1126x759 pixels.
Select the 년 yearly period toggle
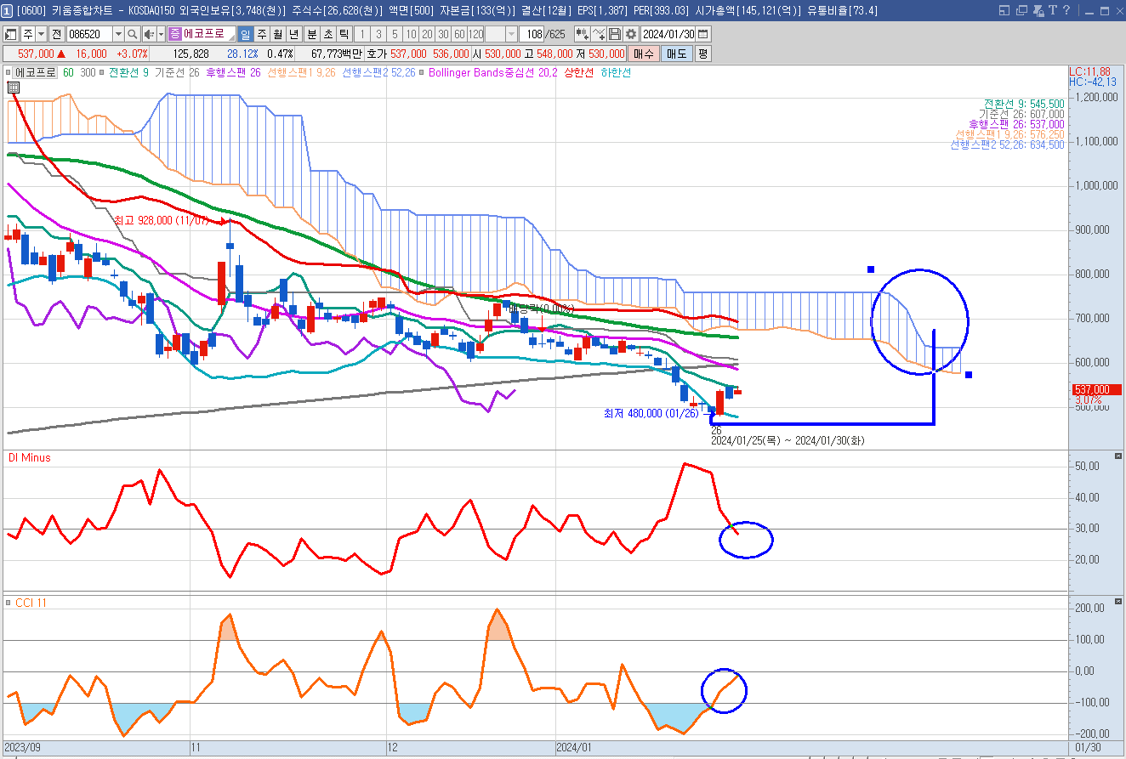293,34
